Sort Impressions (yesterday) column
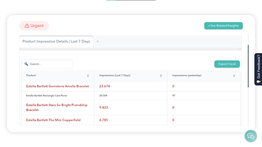 coord(234,76)
